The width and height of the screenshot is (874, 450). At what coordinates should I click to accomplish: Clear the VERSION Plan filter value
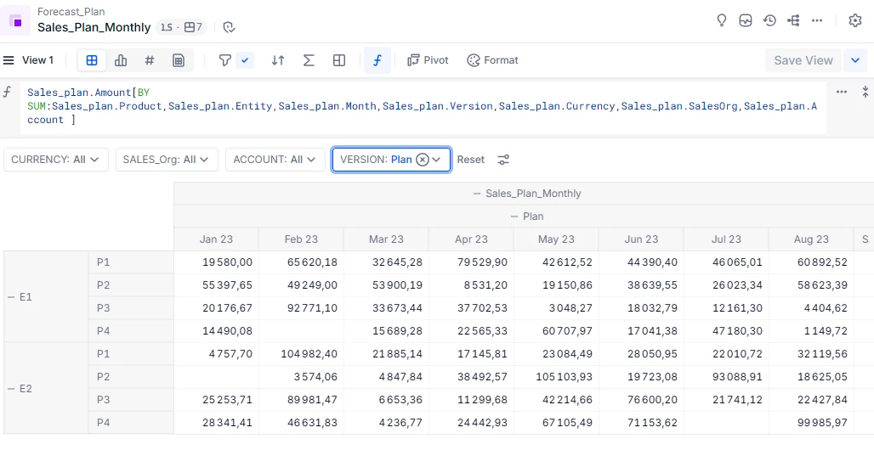pyautogui.click(x=422, y=160)
